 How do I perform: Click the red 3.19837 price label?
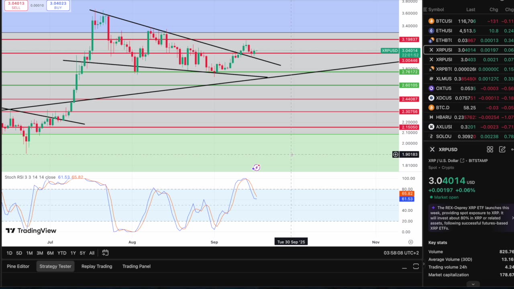point(409,39)
